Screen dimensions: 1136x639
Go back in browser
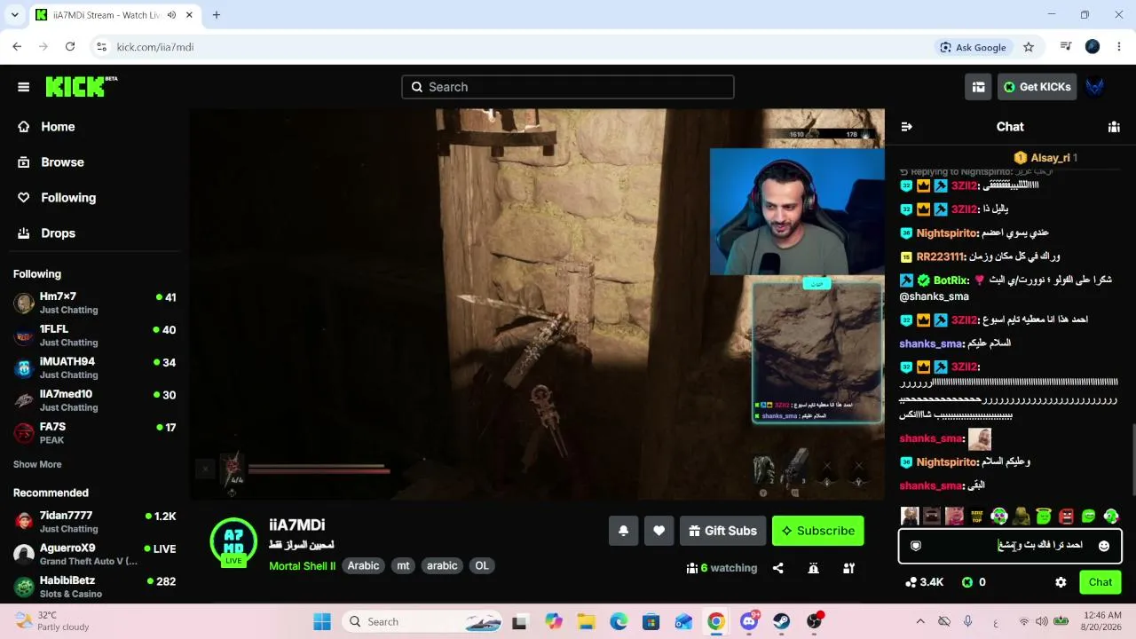click(x=17, y=47)
